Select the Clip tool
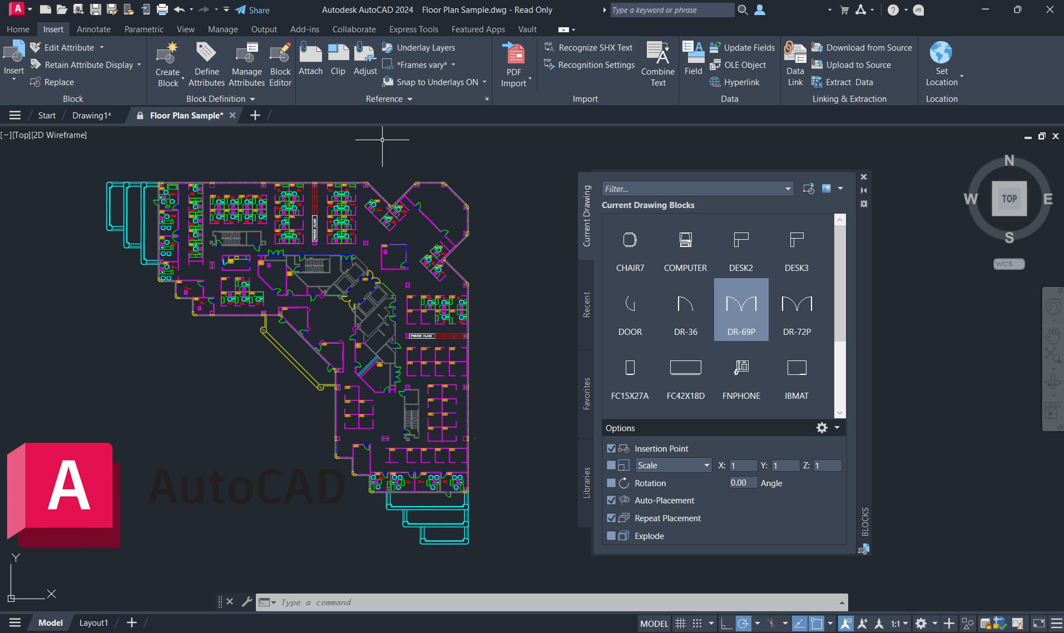The width and height of the screenshot is (1064, 633). 338,61
